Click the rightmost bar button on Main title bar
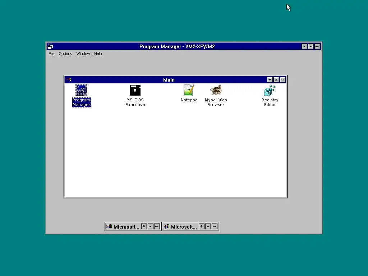This screenshot has width=368, height=276. click(282, 80)
